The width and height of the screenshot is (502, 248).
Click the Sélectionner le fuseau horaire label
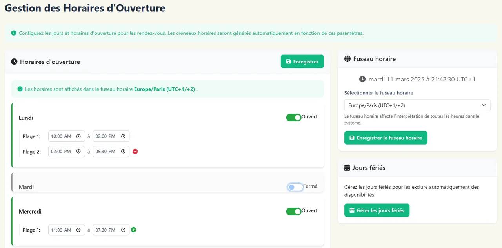[x=379, y=93]
